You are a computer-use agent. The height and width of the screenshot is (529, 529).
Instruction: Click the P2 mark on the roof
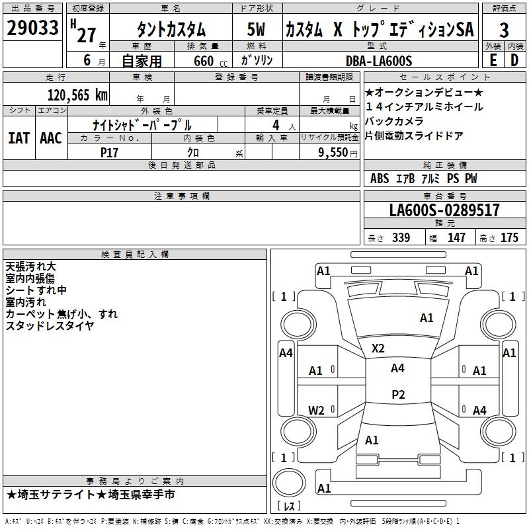pos(398,394)
